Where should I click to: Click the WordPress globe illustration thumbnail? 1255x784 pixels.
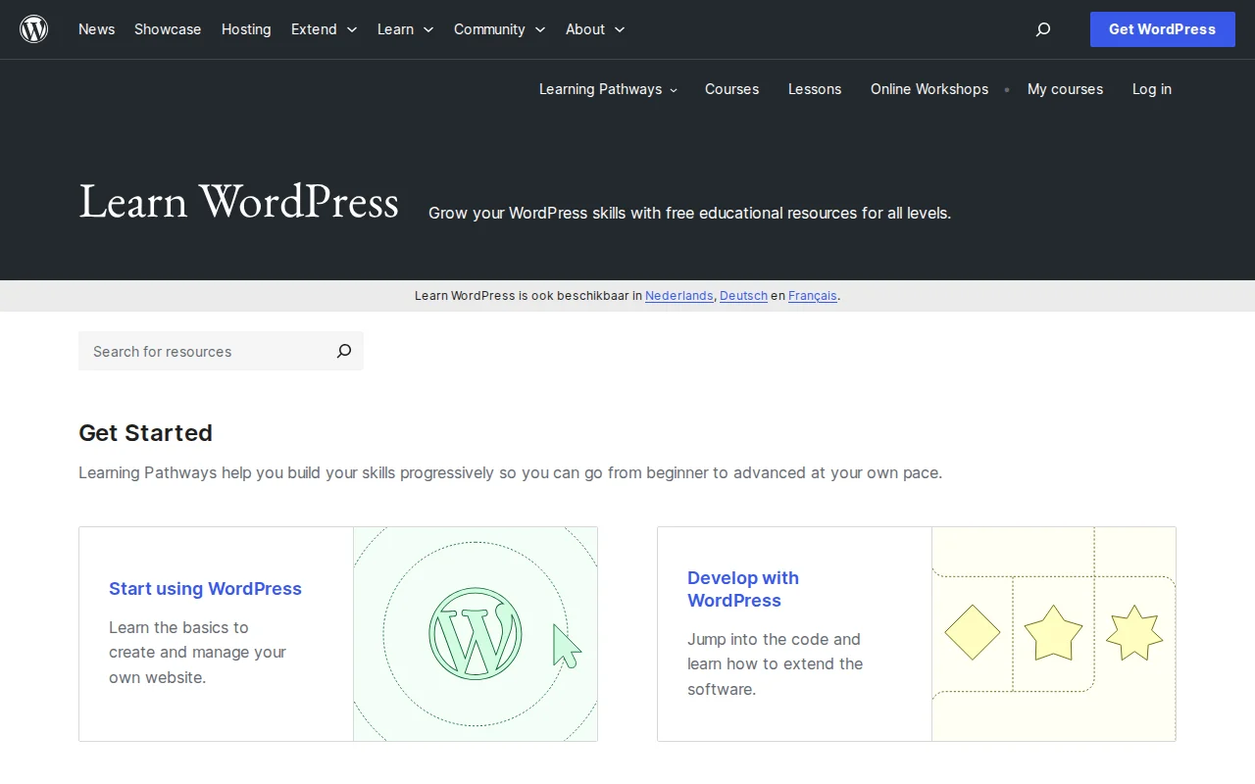(x=476, y=633)
